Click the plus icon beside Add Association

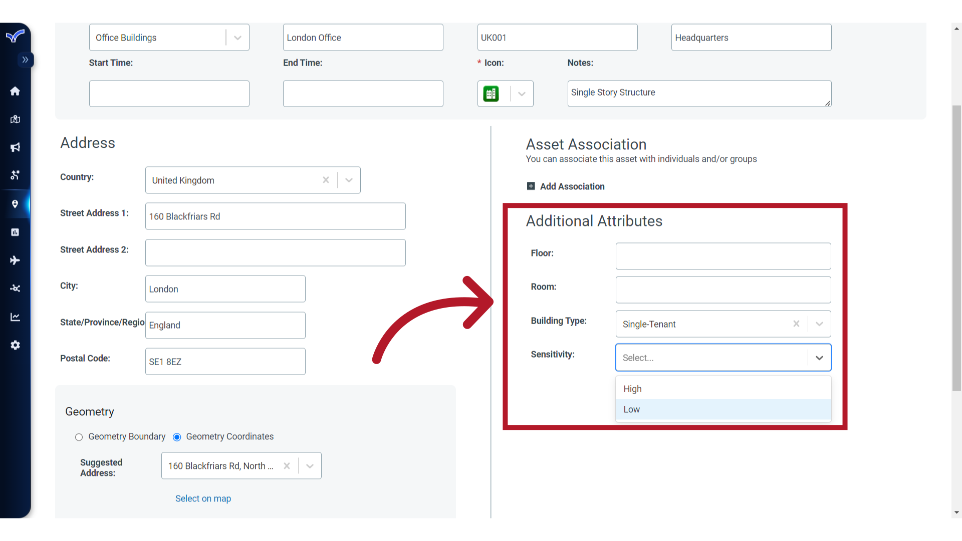click(531, 186)
